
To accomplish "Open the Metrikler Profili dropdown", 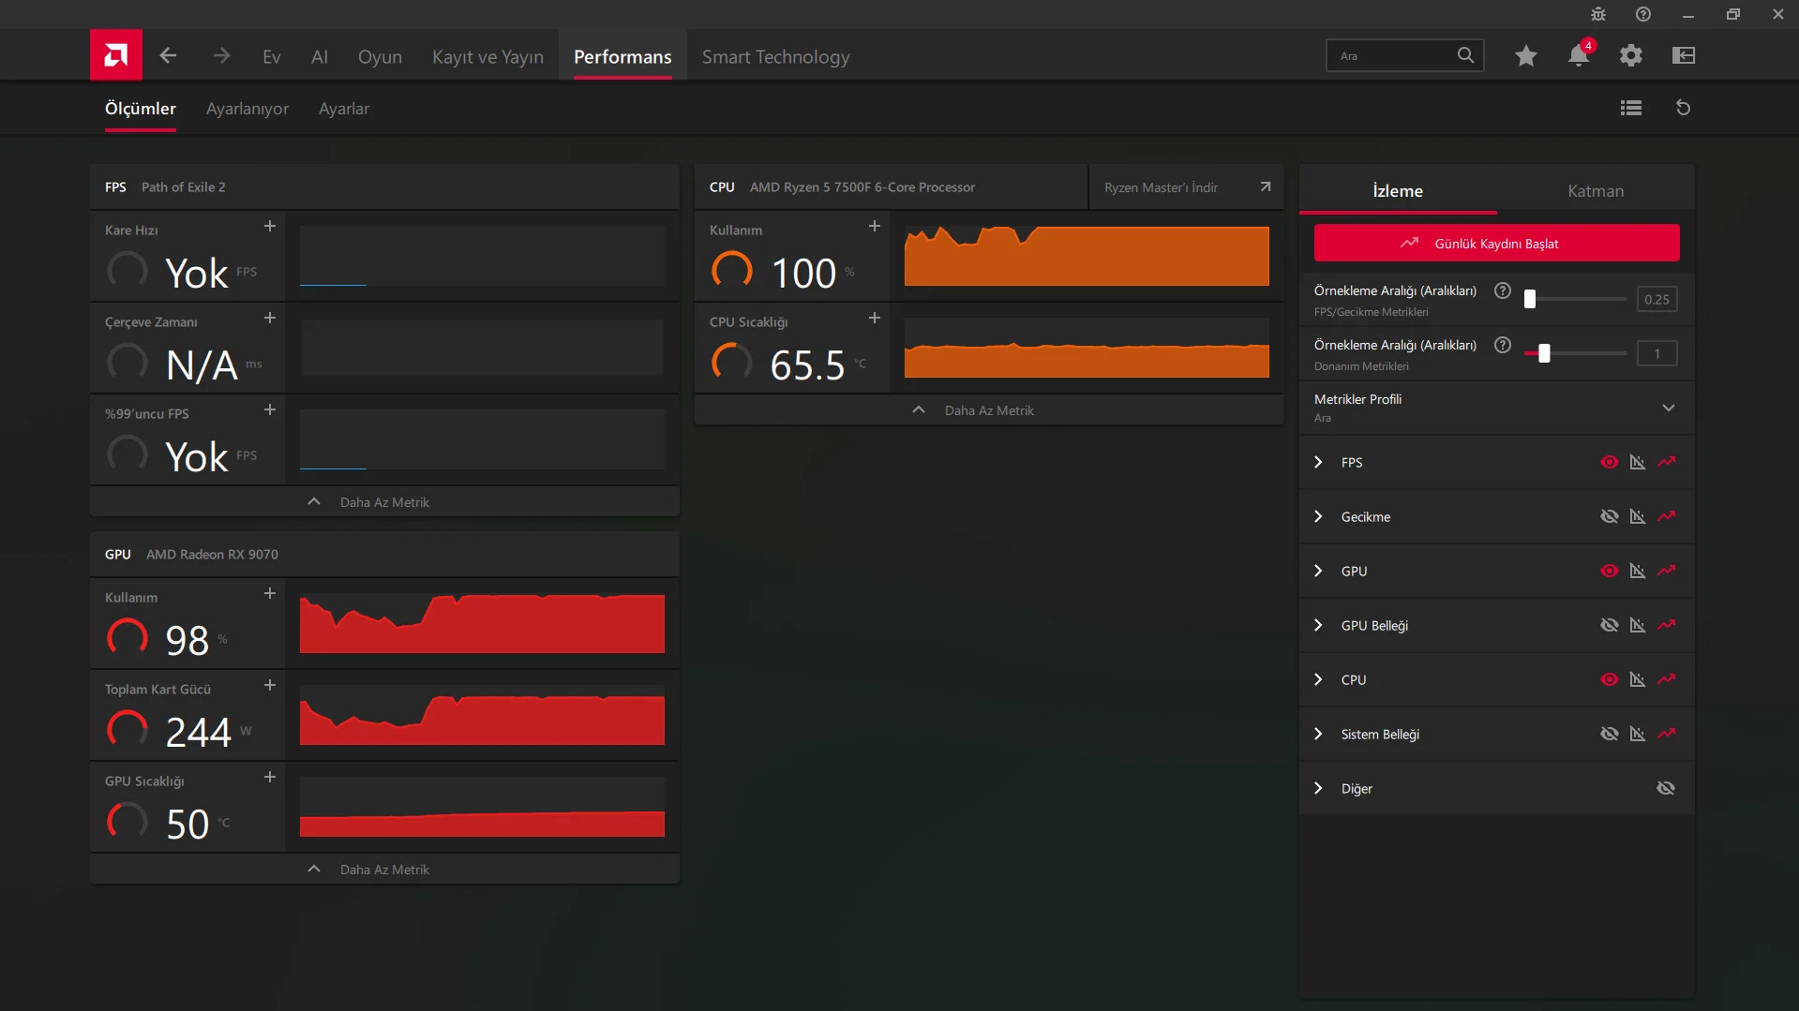I will [1668, 409].
